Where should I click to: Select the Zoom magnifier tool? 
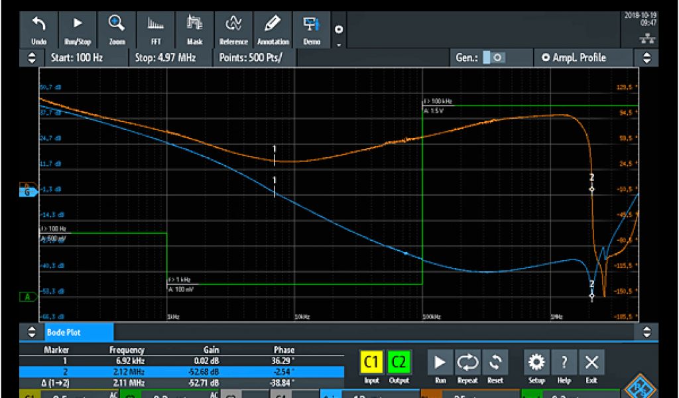click(x=117, y=30)
